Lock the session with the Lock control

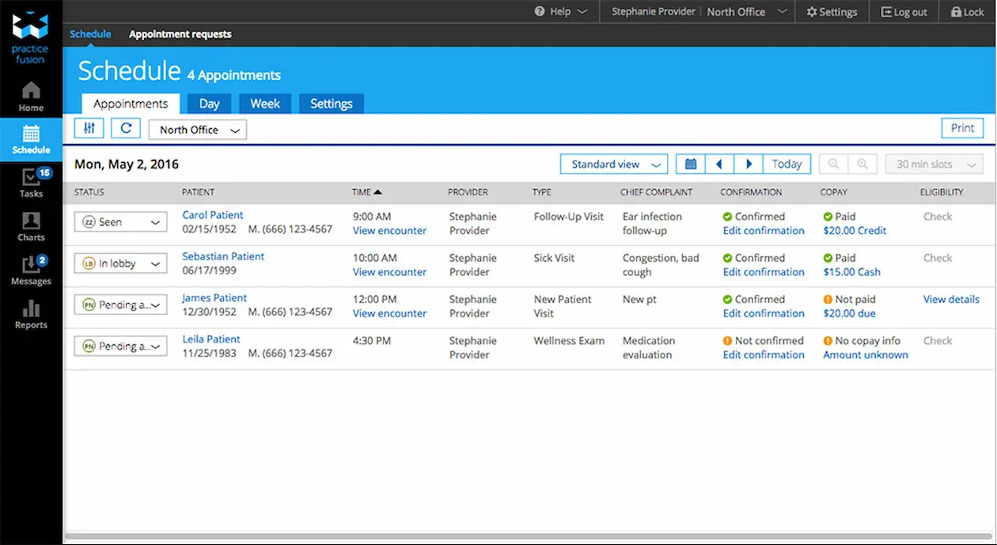pyautogui.click(x=967, y=12)
